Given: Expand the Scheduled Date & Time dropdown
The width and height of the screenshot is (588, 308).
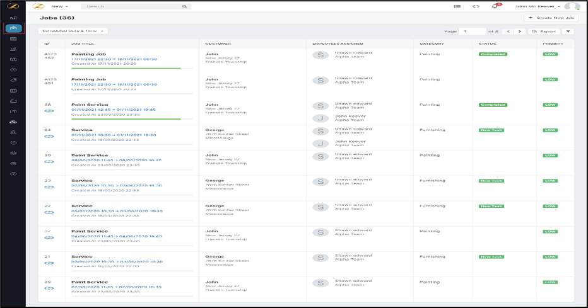Looking at the screenshot, I should coord(73,31).
